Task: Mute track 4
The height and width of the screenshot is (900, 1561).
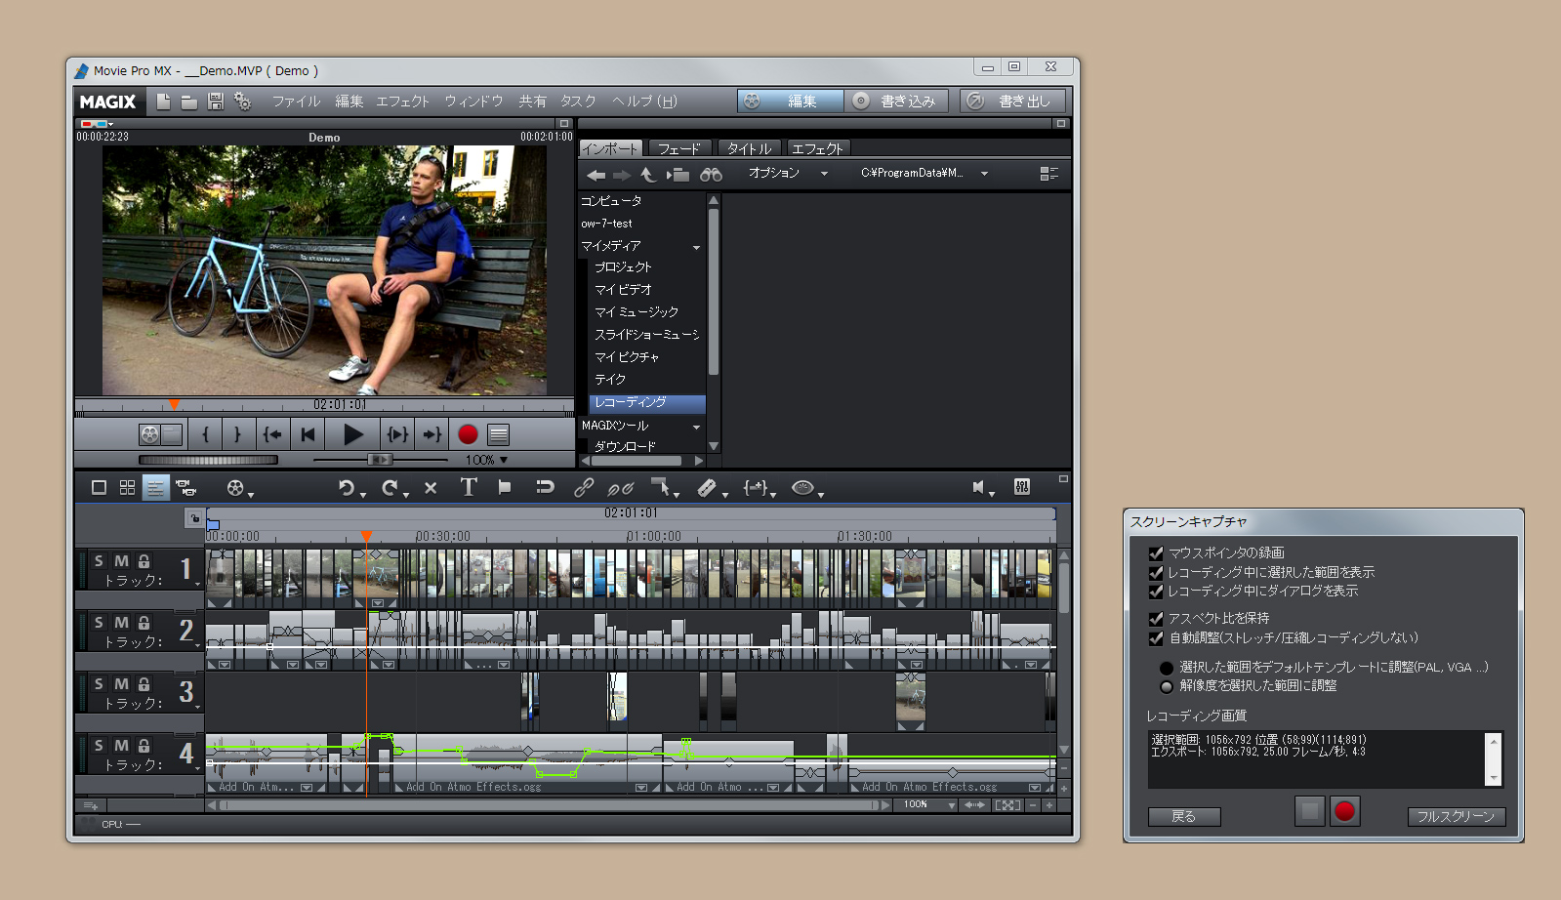Action: (x=121, y=745)
